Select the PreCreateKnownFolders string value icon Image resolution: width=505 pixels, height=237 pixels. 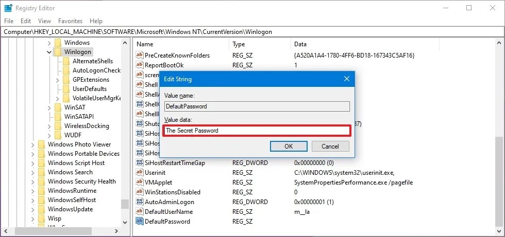coord(140,55)
